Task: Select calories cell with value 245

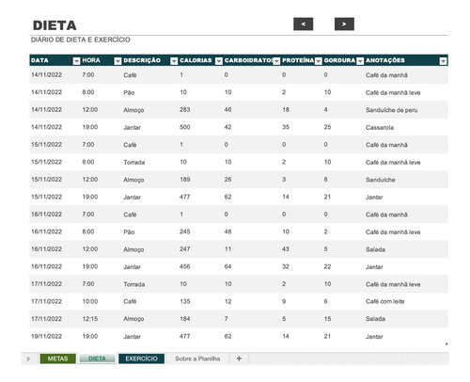Action: coord(185,231)
